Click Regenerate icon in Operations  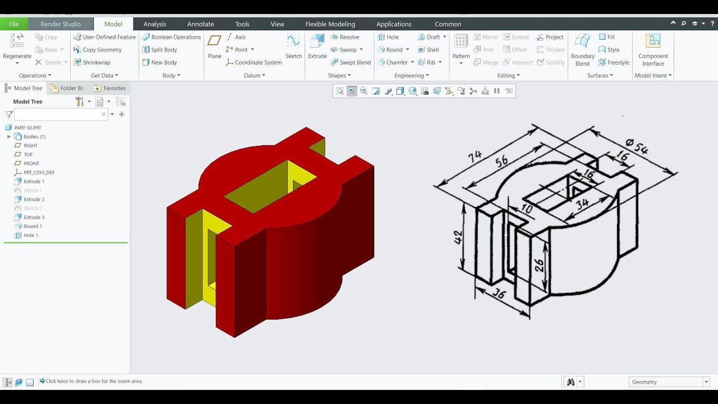point(17,42)
